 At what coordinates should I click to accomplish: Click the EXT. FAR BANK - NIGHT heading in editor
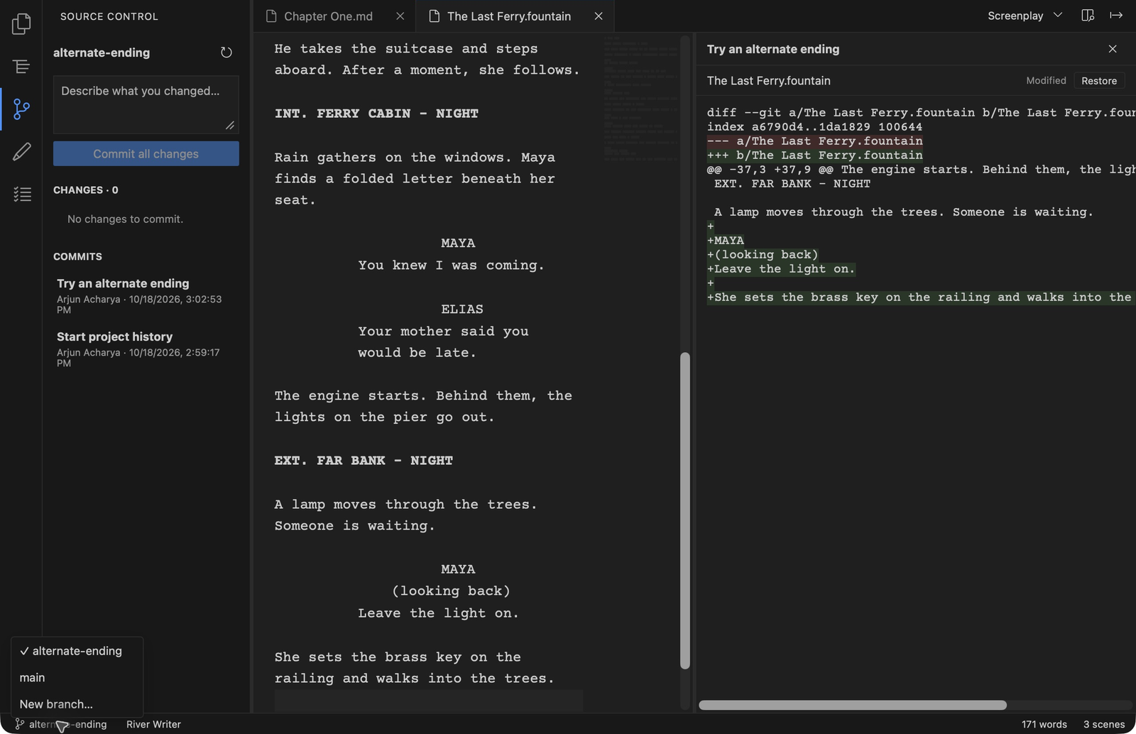(x=364, y=461)
